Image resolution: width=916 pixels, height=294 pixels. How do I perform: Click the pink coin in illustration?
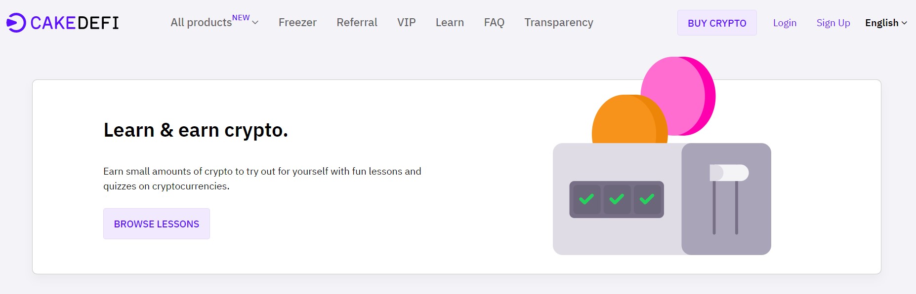678,96
